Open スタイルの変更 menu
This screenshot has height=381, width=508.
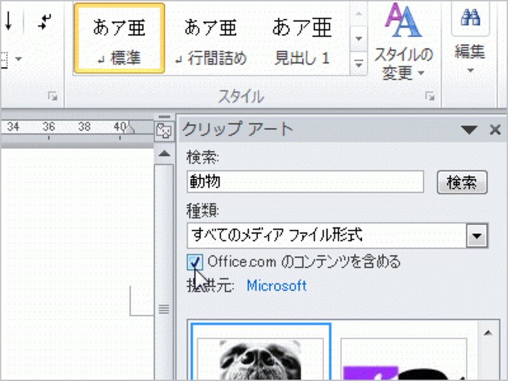pyautogui.click(x=403, y=42)
